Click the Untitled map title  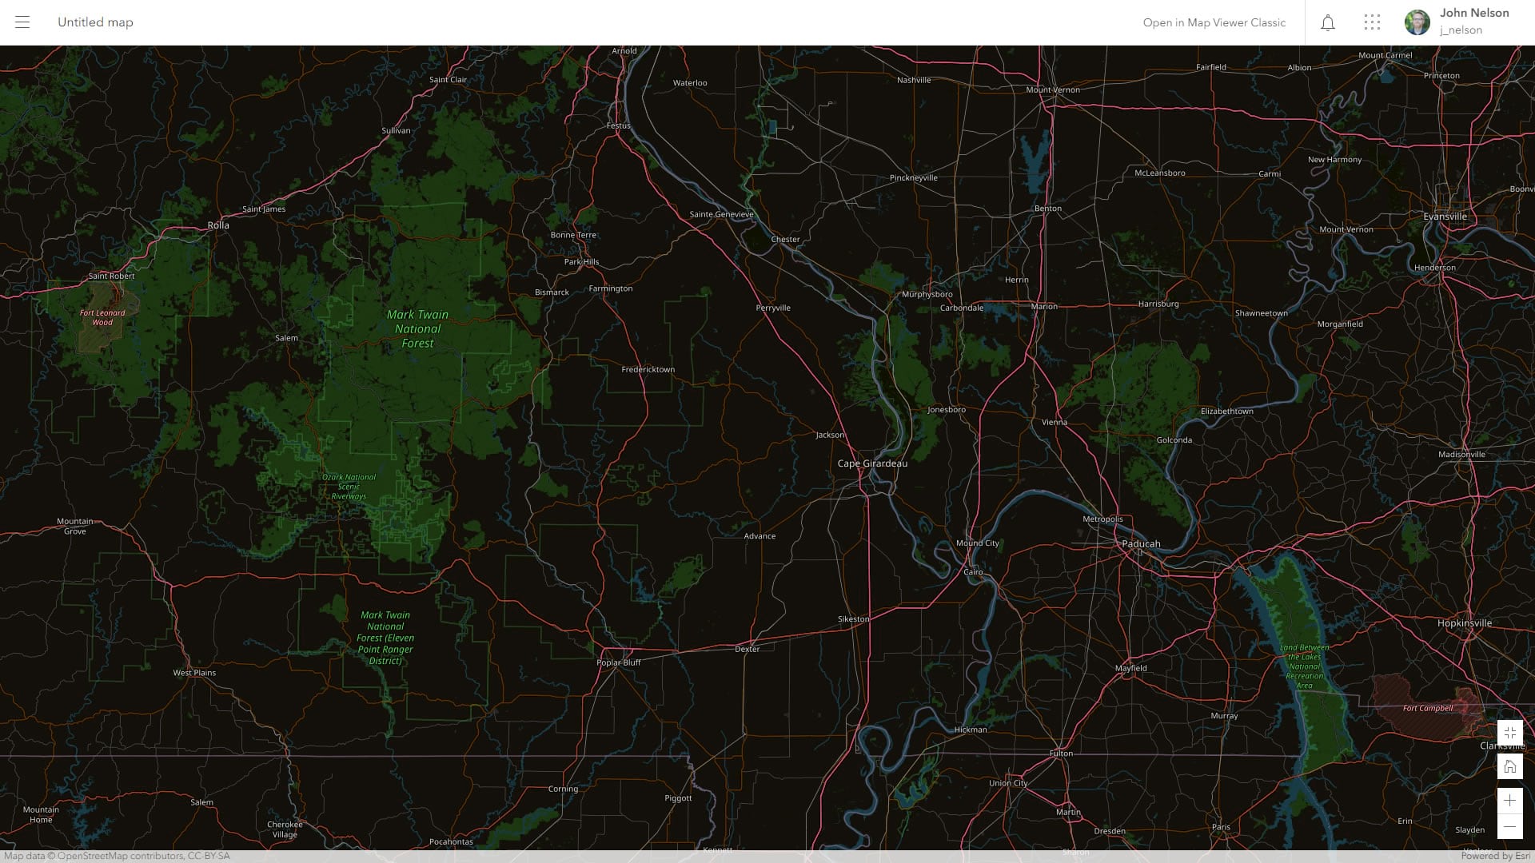coord(95,22)
